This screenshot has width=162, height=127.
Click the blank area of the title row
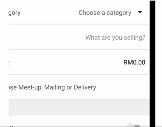(x=46, y=38)
